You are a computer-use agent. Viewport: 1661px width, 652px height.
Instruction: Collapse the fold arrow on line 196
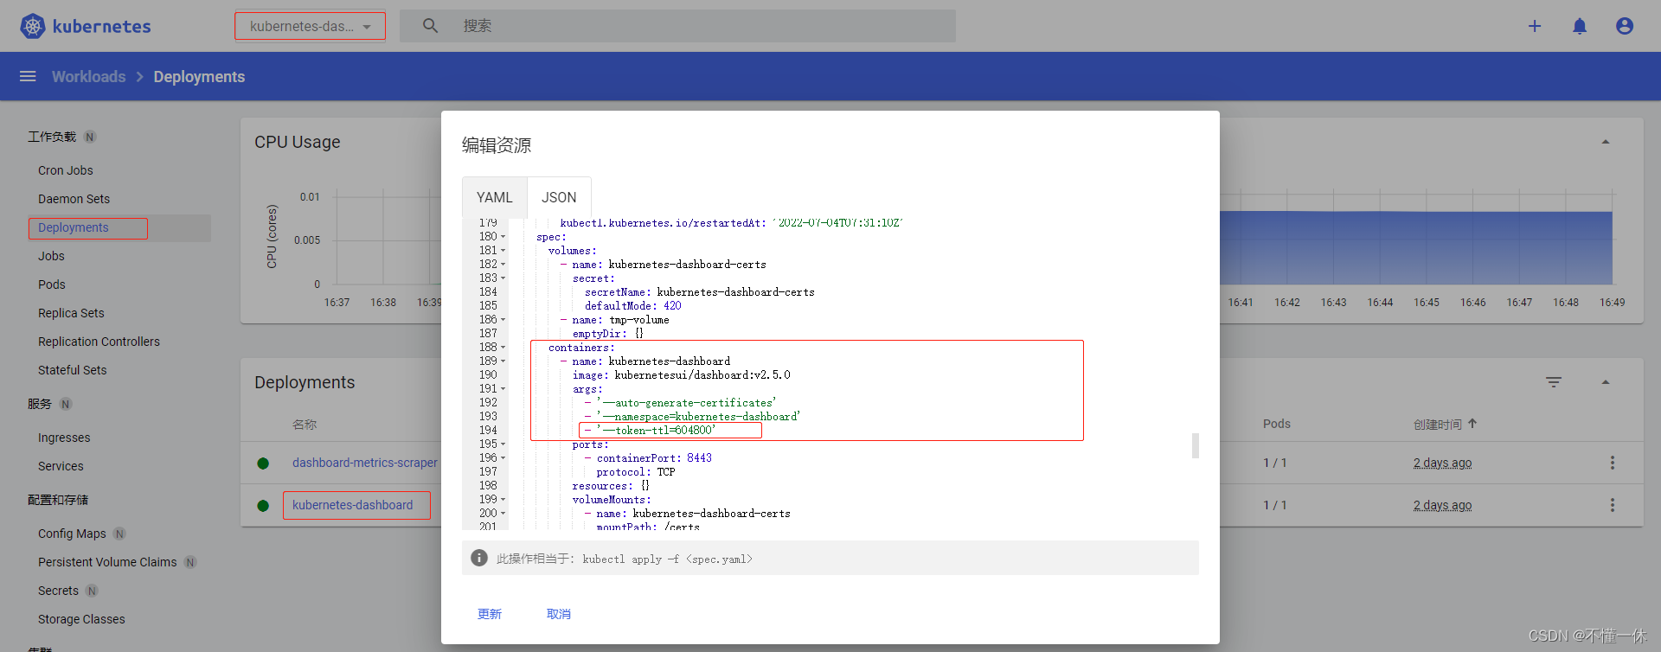(503, 458)
